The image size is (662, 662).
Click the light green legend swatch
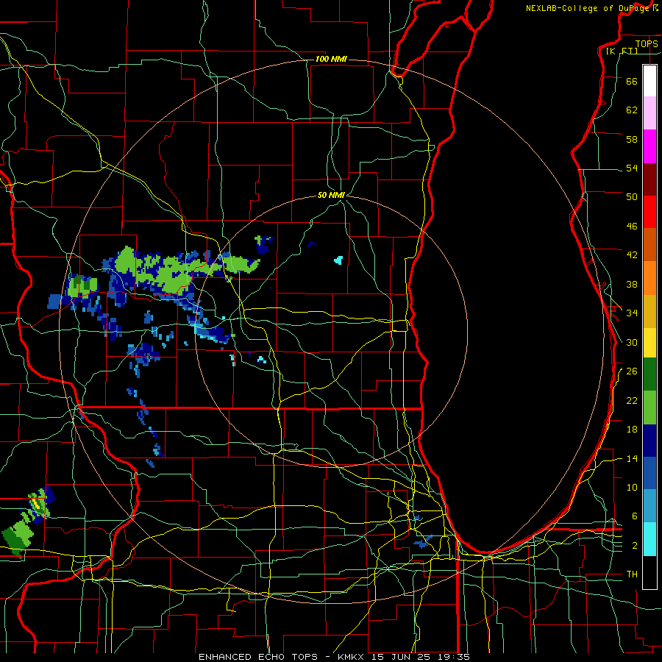coord(649,407)
